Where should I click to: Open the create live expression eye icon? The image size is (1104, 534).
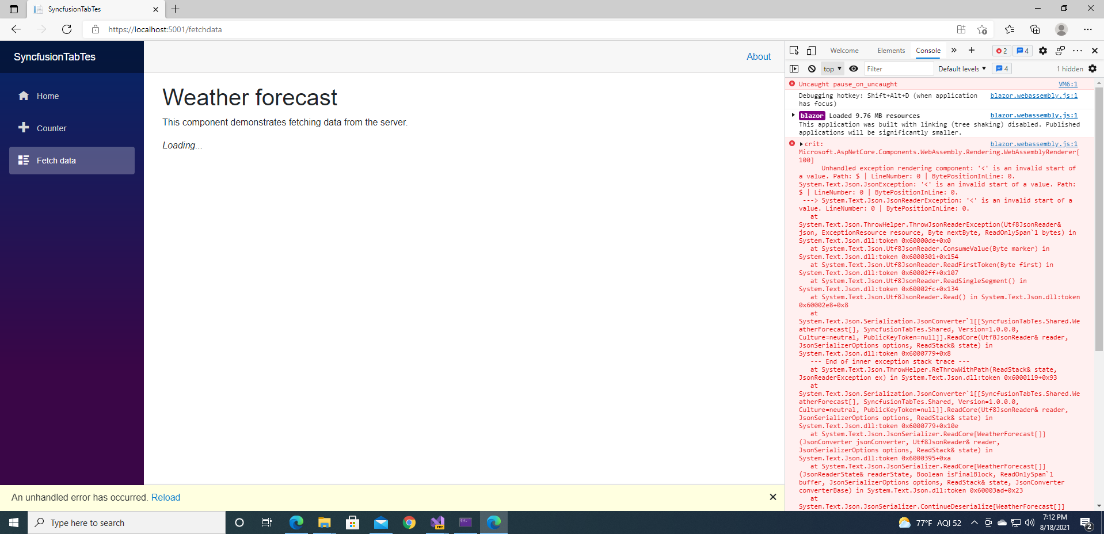(x=854, y=68)
